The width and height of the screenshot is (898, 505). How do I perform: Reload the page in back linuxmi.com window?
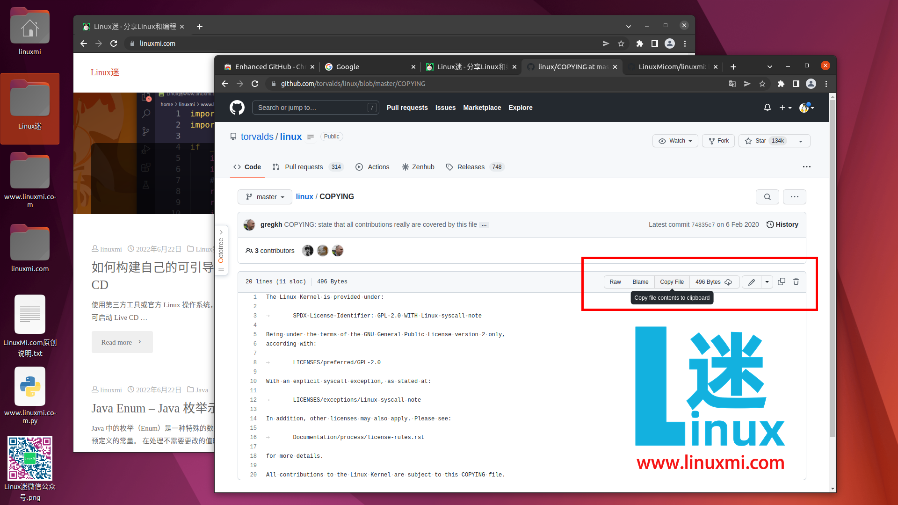pyautogui.click(x=114, y=43)
